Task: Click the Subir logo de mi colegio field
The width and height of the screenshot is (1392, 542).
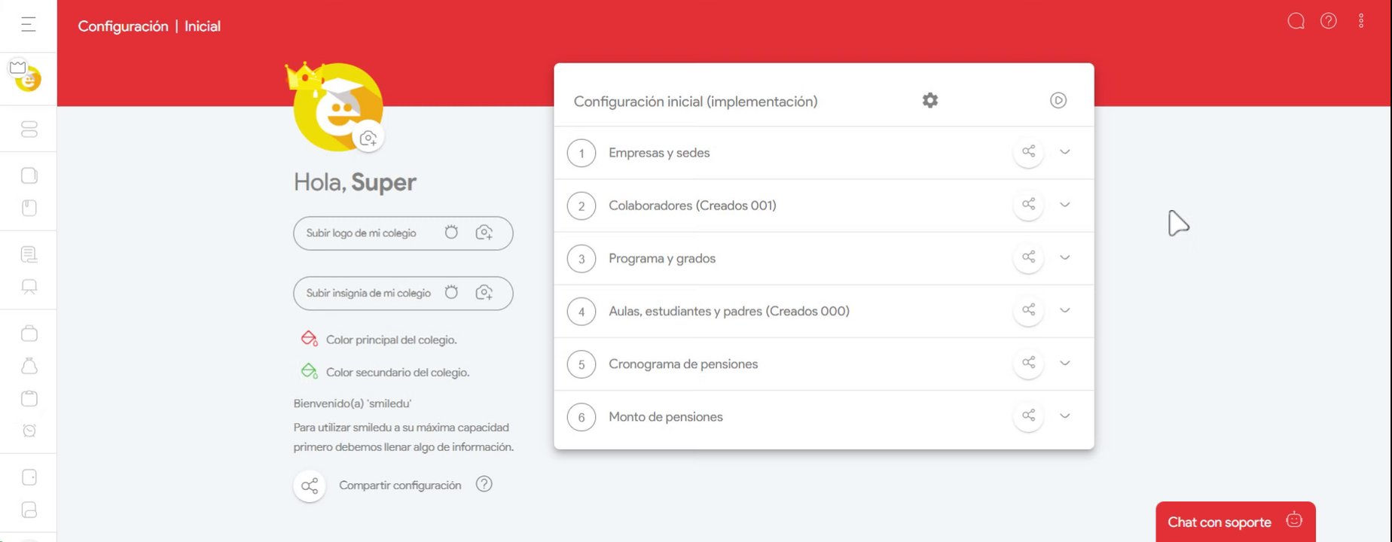Action: pyautogui.click(x=362, y=233)
